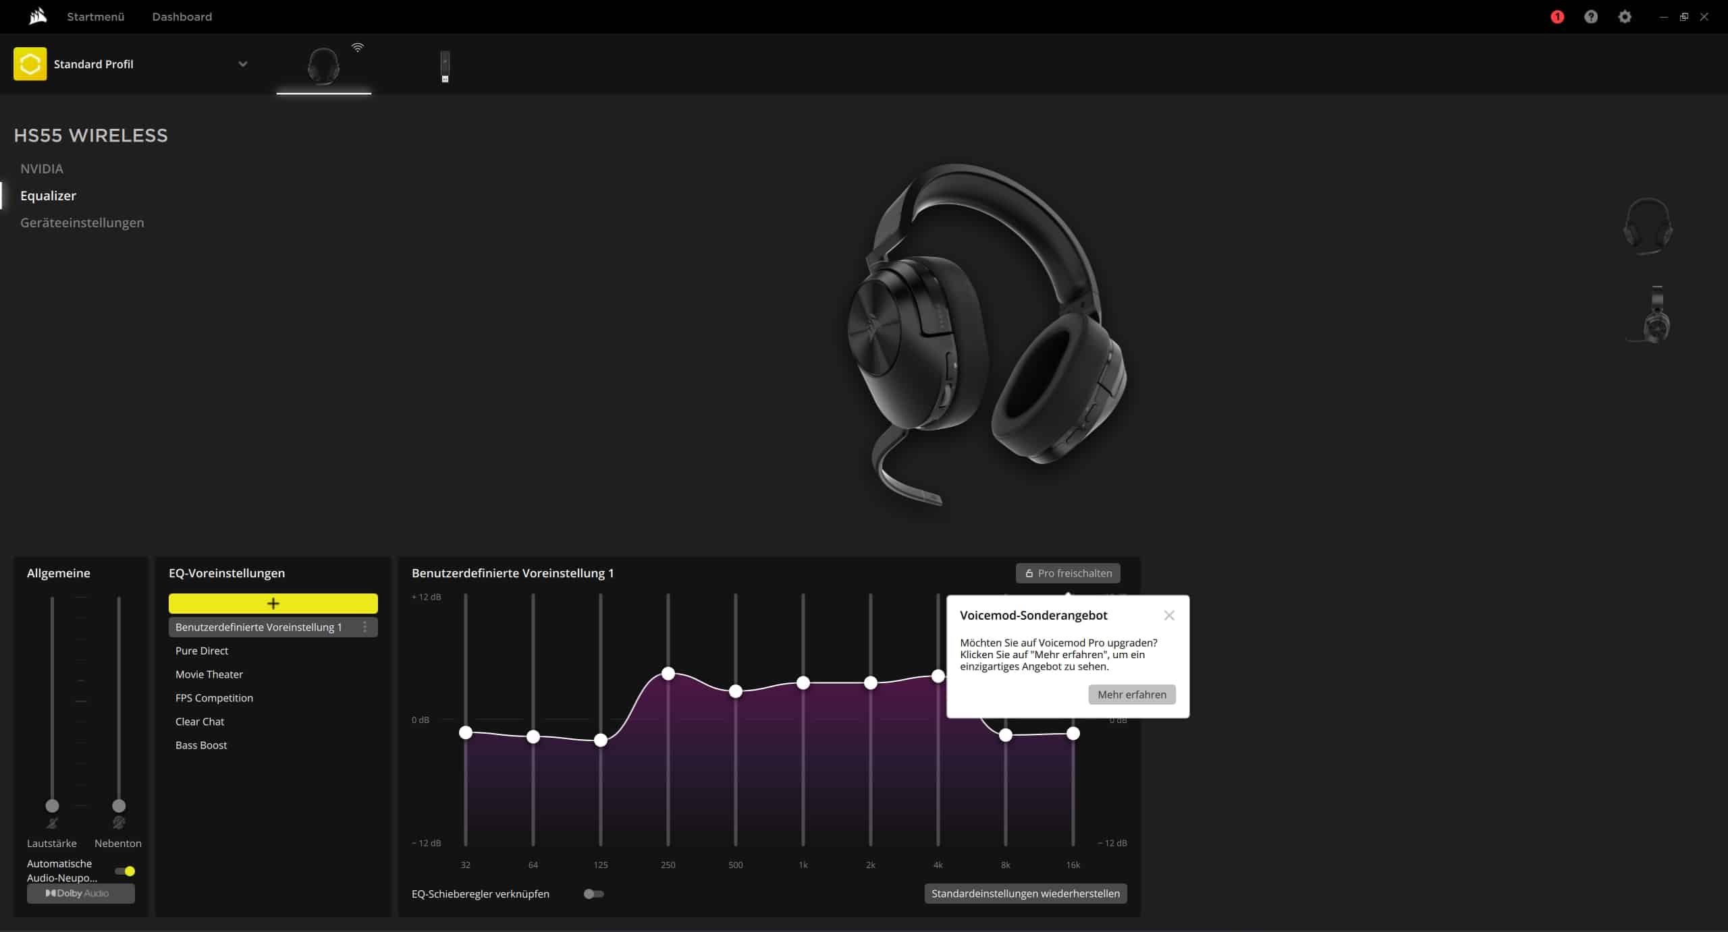Screen dimensions: 1728x932
Task: Open the settings gear icon
Action: (x=1624, y=17)
